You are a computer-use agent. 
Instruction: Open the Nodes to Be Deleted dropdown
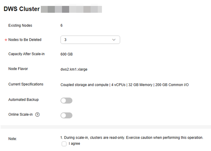coord(90,40)
